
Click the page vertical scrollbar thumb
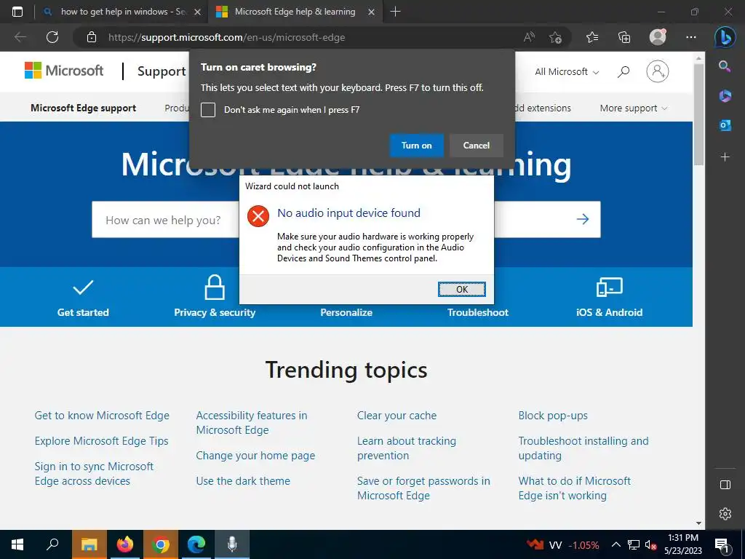698,114
